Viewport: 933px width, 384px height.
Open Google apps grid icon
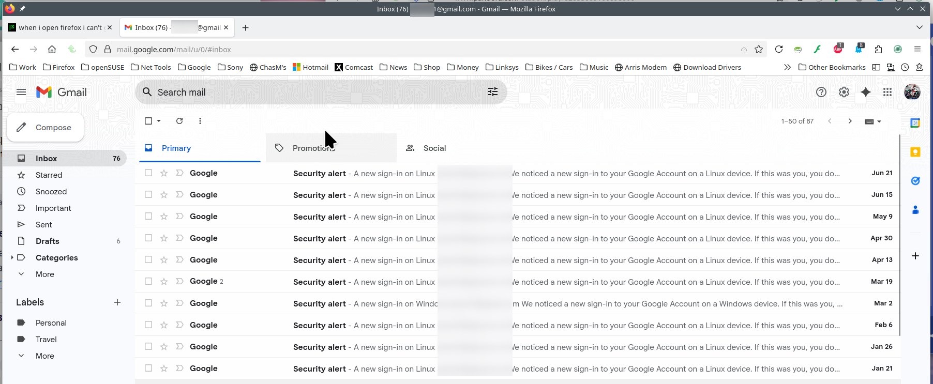pos(887,92)
